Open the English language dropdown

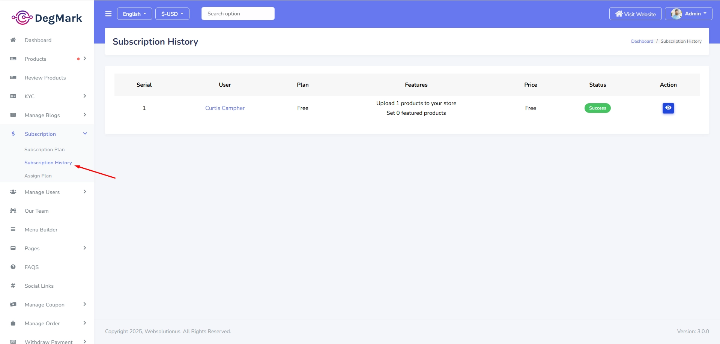(x=134, y=14)
